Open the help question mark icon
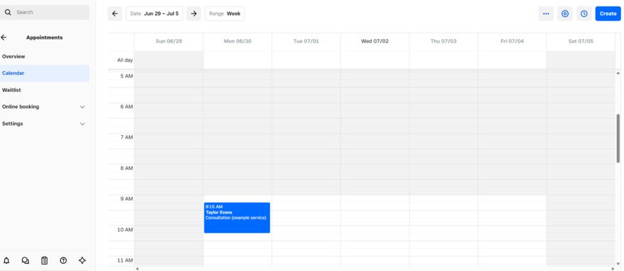624x271 pixels. (x=63, y=260)
